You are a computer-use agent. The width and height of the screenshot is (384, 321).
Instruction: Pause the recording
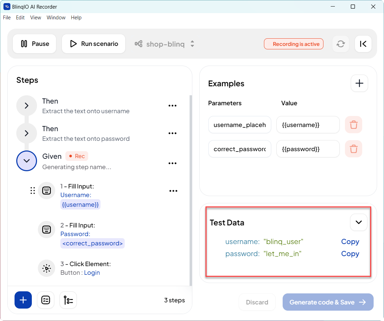[x=34, y=44]
